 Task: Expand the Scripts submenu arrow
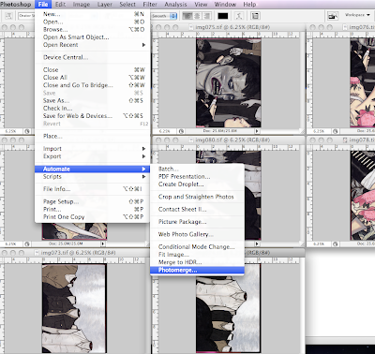pyautogui.click(x=143, y=177)
